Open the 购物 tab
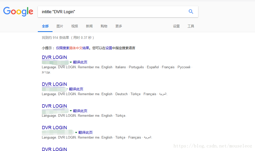The width and height of the screenshot is (255, 151). (x=104, y=26)
